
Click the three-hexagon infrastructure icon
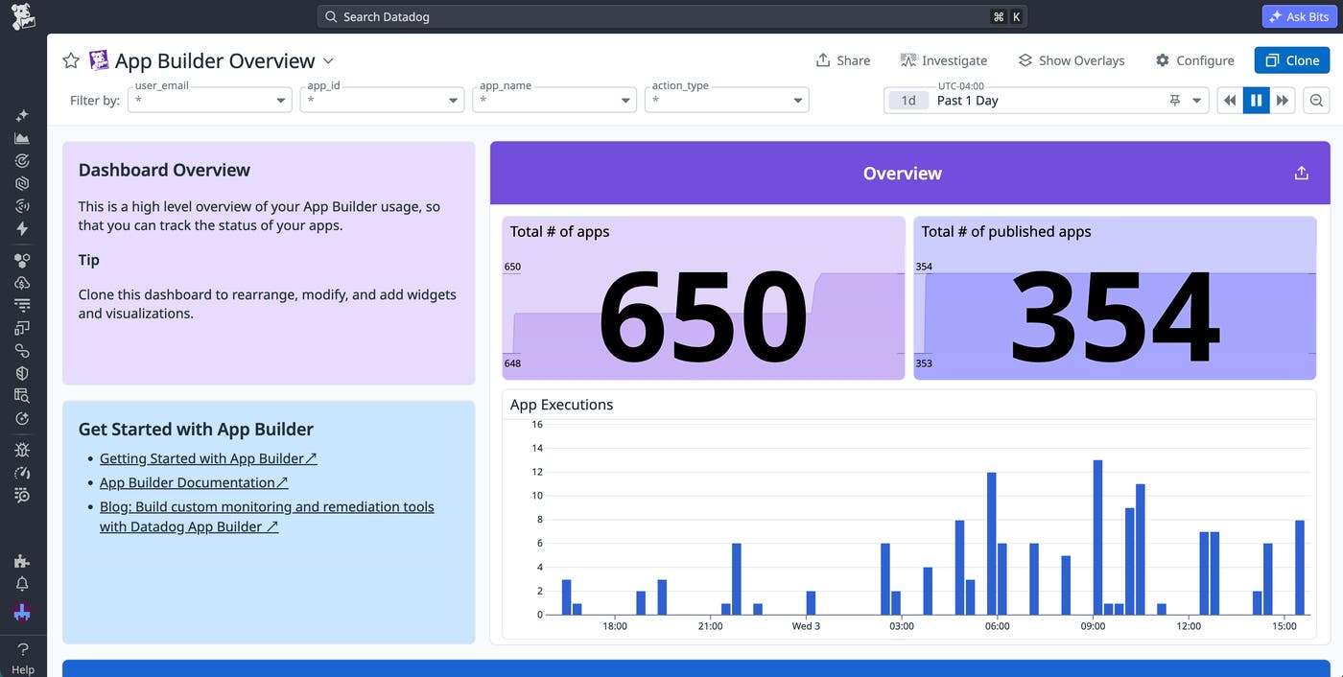[x=22, y=260]
